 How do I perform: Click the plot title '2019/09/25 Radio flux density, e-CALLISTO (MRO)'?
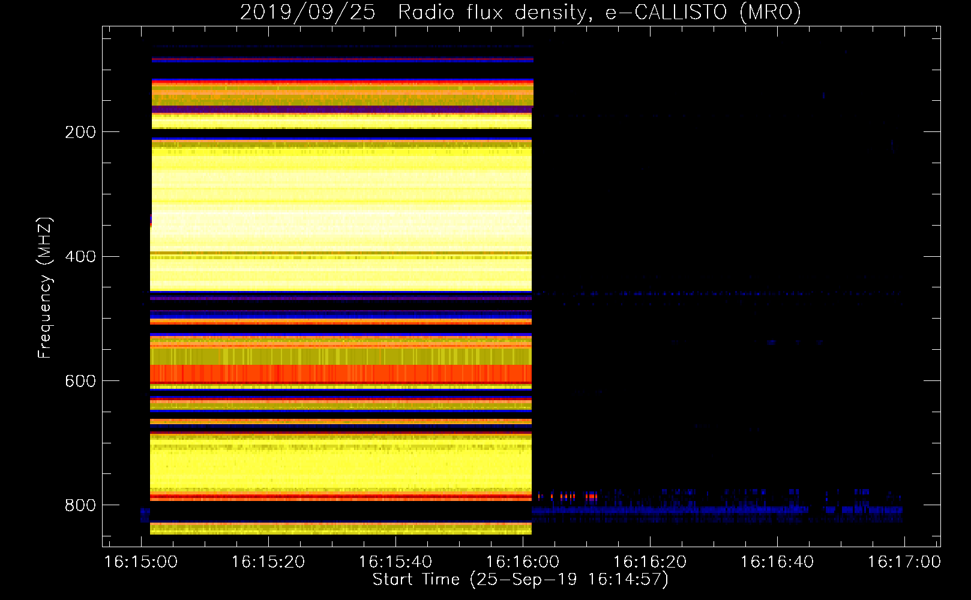click(x=520, y=12)
